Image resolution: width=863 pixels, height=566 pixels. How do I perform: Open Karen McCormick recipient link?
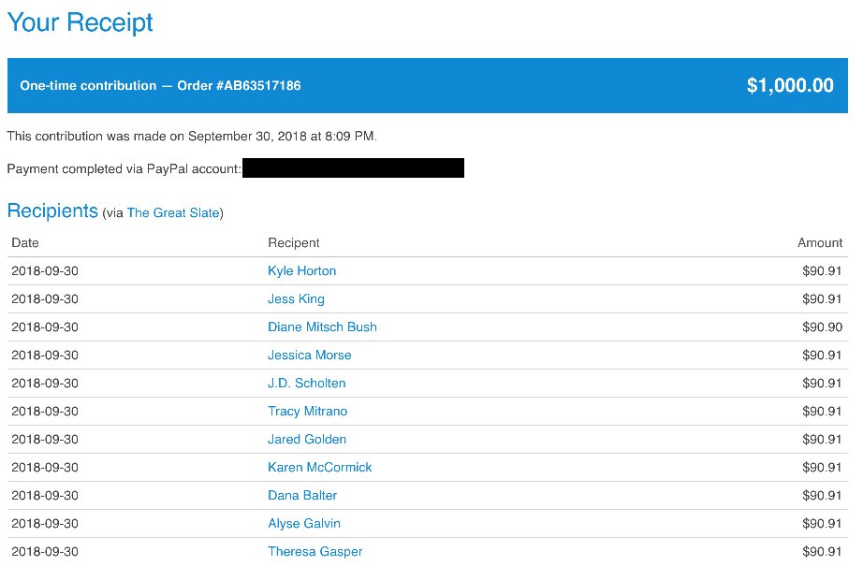pos(320,467)
